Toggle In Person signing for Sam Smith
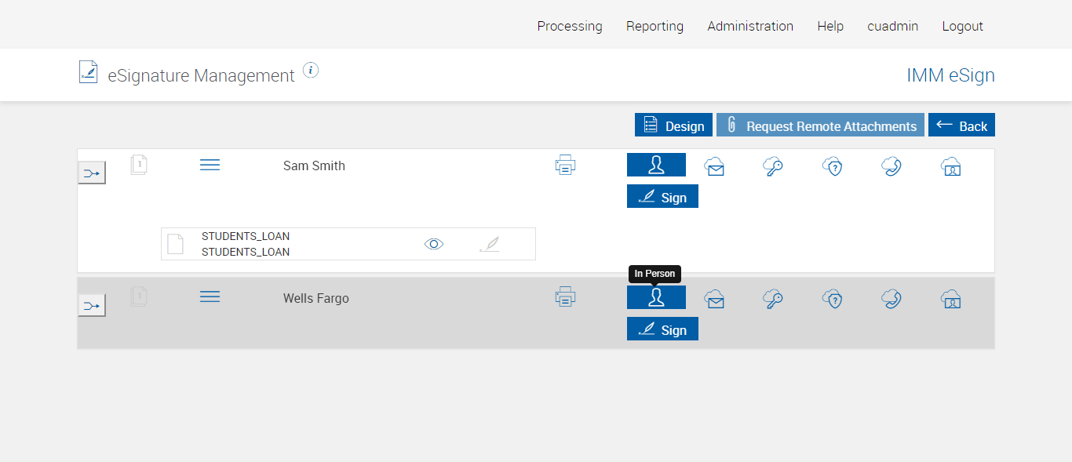 coord(656,165)
